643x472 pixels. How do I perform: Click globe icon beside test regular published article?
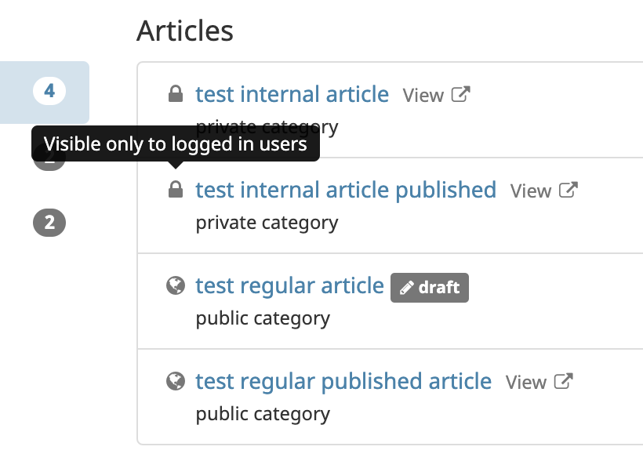[x=176, y=381]
